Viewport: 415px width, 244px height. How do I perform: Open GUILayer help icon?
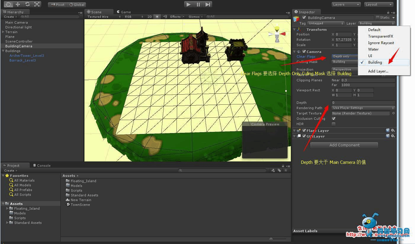[x=387, y=136]
